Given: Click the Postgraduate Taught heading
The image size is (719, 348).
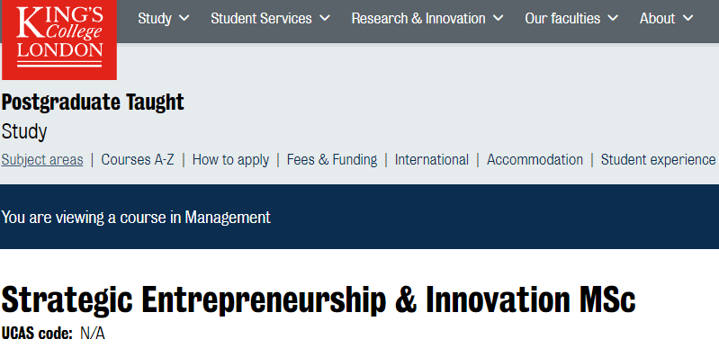Looking at the screenshot, I should (x=93, y=103).
